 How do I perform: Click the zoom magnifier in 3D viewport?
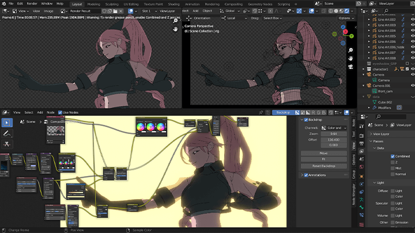pos(350,50)
